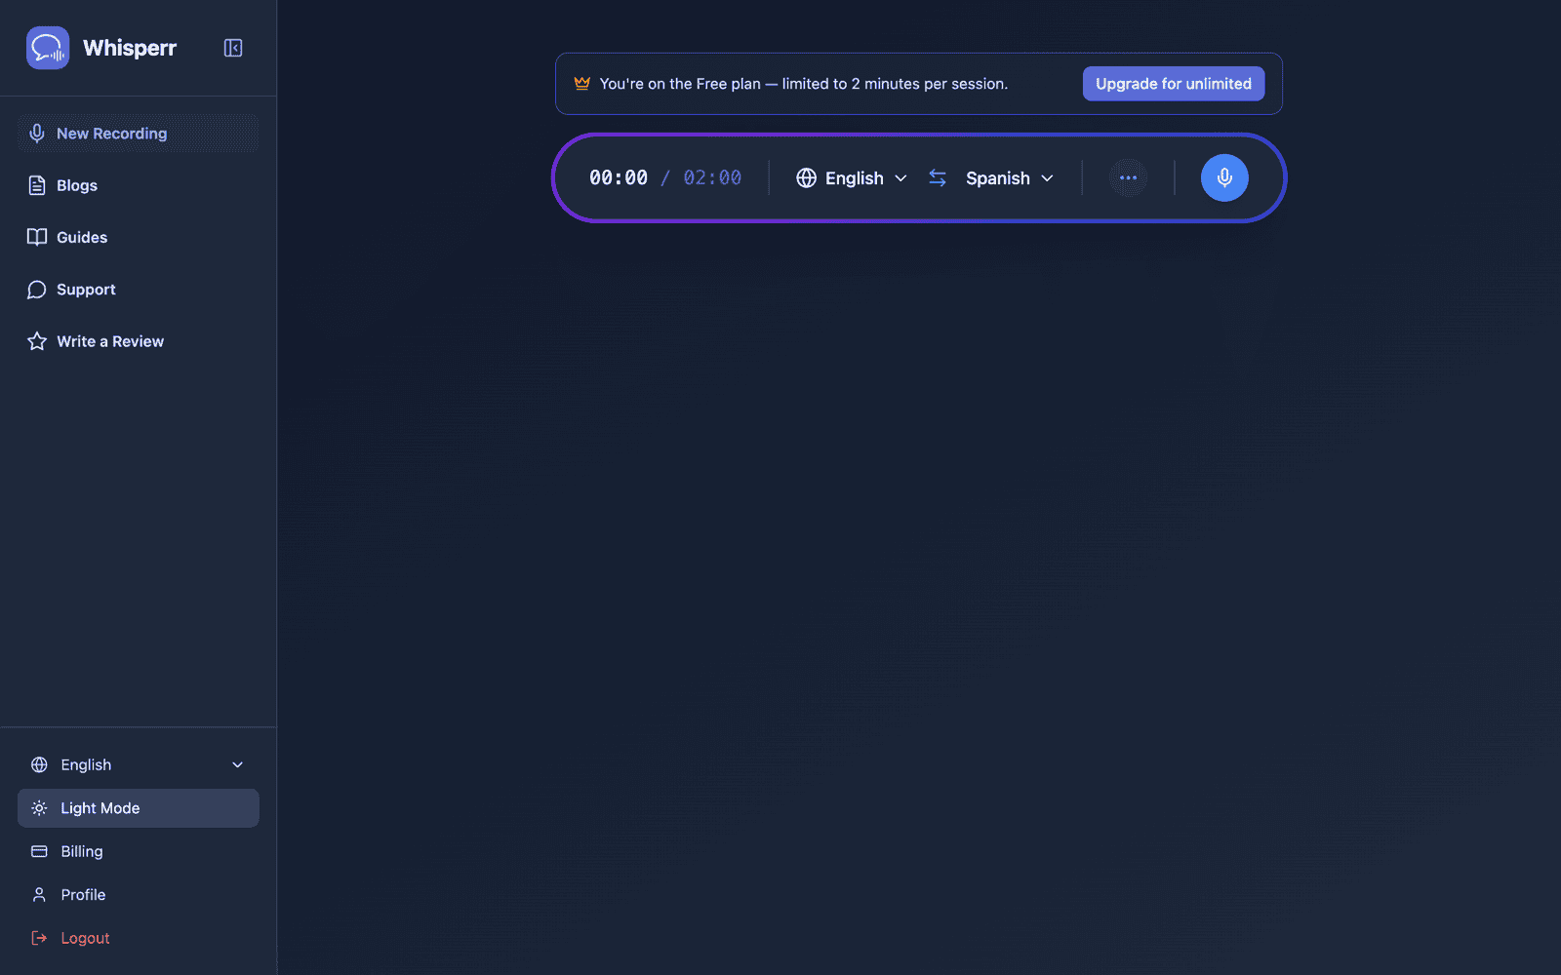Click the 00:00 elapsed time display
The width and height of the screenshot is (1561, 975).
tap(619, 177)
